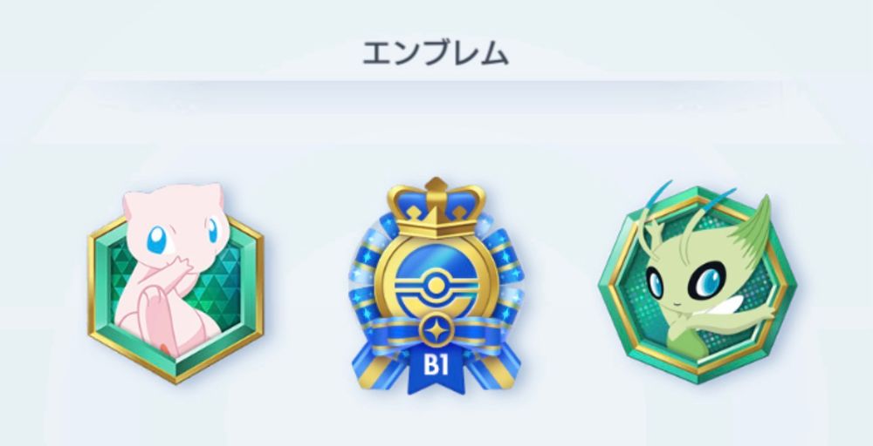This screenshot has width=873, height=446.
Task: Open the B1 rank medal emblem
Action: (436, 286)
